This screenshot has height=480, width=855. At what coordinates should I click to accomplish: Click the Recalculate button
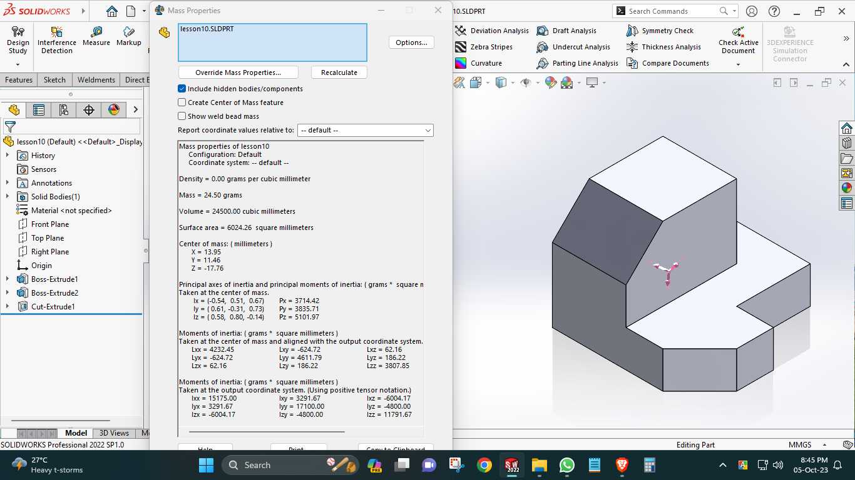(x=339, y=72)
